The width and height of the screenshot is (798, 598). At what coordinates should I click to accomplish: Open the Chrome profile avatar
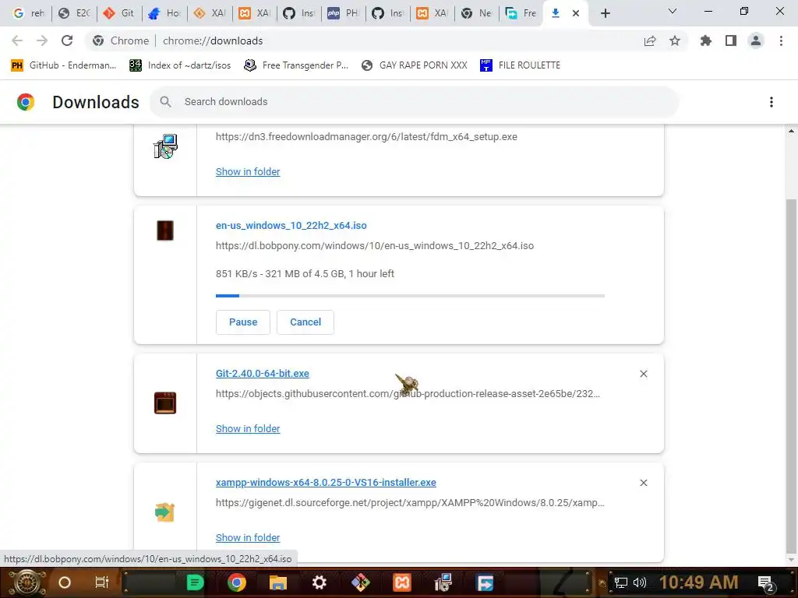tap(756, 40)
